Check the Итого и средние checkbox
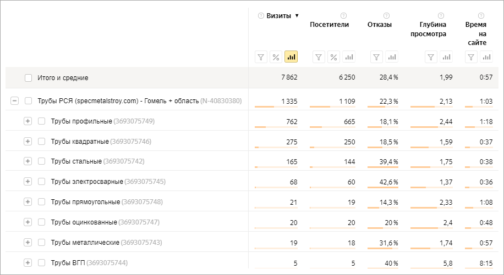The image size is (504, 275). (29, 78)
